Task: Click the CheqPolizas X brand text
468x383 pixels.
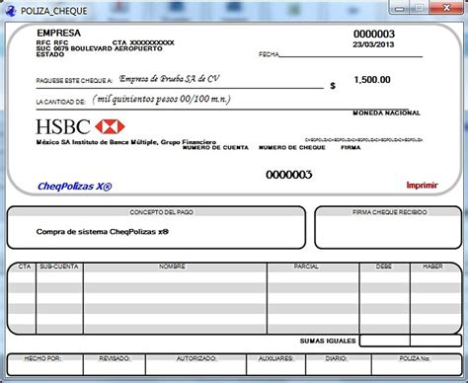Action: (x=75, y=187)
